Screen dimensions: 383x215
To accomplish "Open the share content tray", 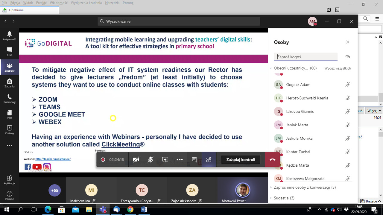I will pos(165,160).
